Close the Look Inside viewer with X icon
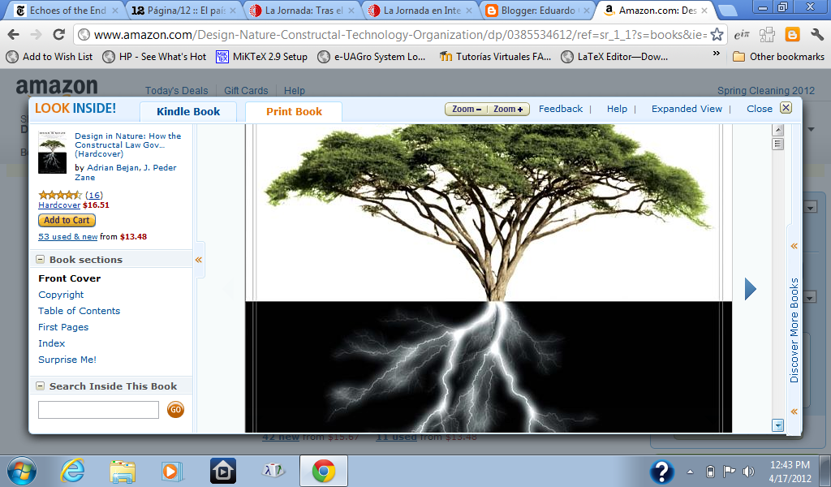The width and height of the screenshot is (831, 487). click(x=786, y=108)
